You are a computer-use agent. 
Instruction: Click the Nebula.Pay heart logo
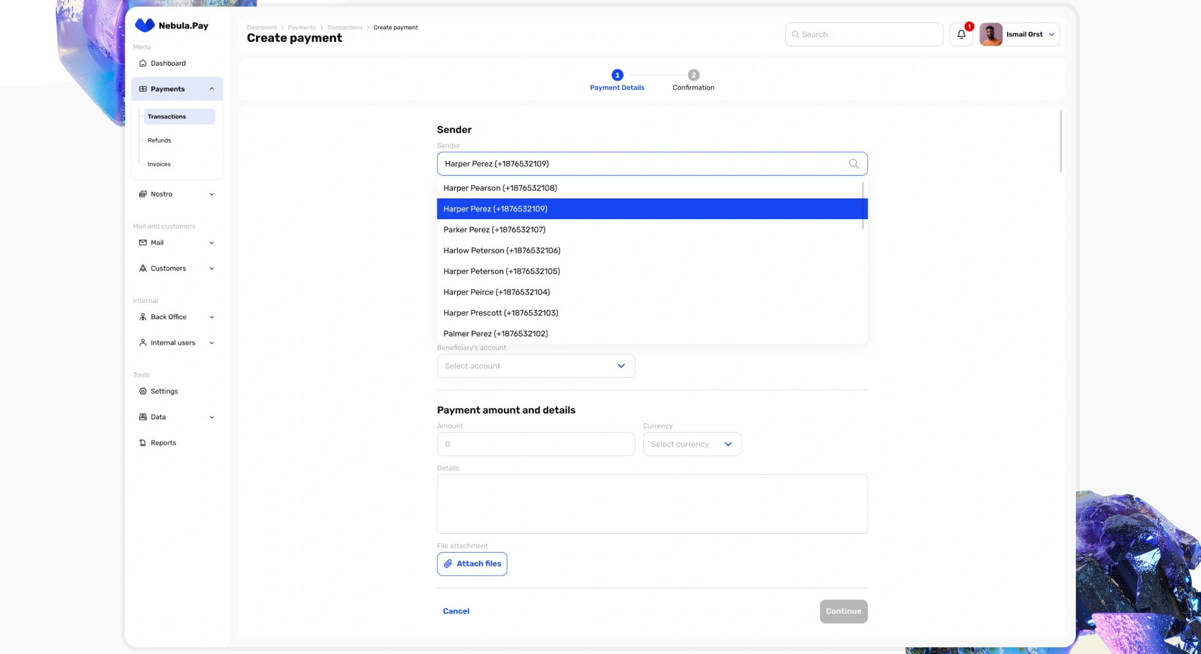[144, 25]
